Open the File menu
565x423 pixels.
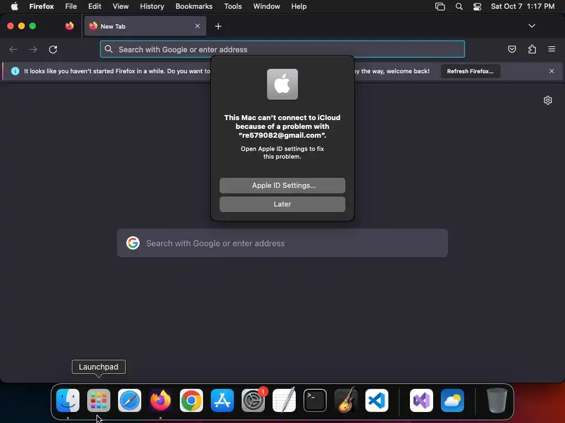tap(71, 7)
